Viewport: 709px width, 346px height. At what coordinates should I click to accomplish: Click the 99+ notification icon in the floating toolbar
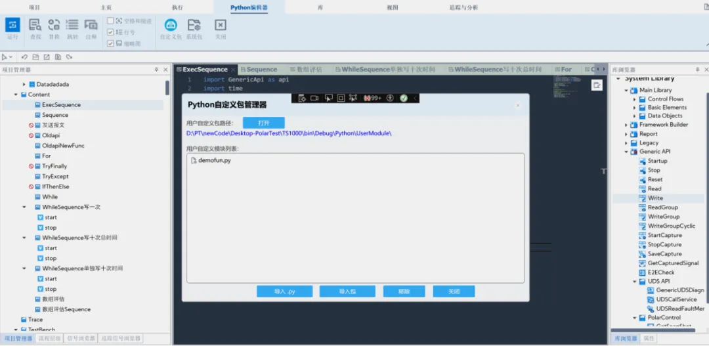[373, 98]
